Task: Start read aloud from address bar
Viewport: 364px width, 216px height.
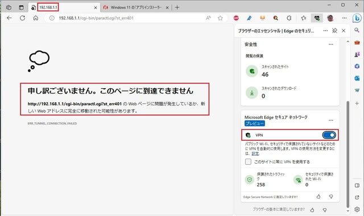Action: pyautogui.click(x=208, y=18)
